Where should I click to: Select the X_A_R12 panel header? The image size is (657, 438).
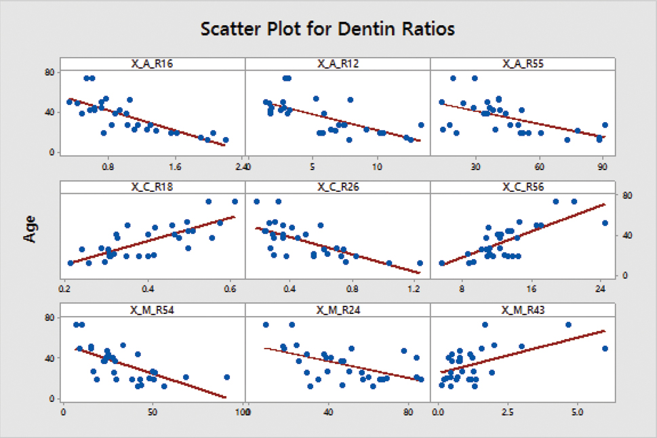click(338, 64)
